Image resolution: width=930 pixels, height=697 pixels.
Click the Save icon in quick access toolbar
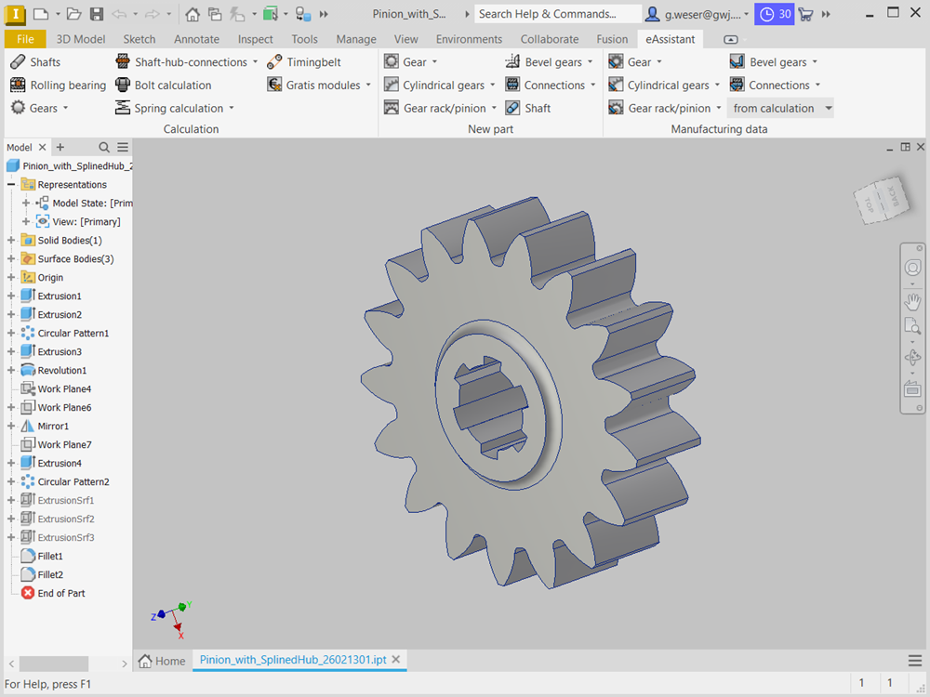[x=97, y=14]
